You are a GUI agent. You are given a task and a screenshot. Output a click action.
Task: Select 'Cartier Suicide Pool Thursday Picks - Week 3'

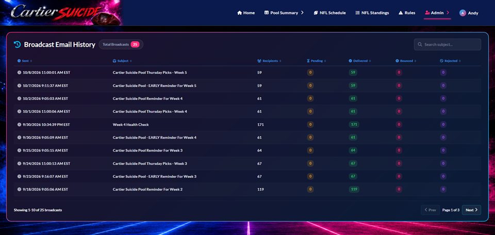(x=150, y=163)
